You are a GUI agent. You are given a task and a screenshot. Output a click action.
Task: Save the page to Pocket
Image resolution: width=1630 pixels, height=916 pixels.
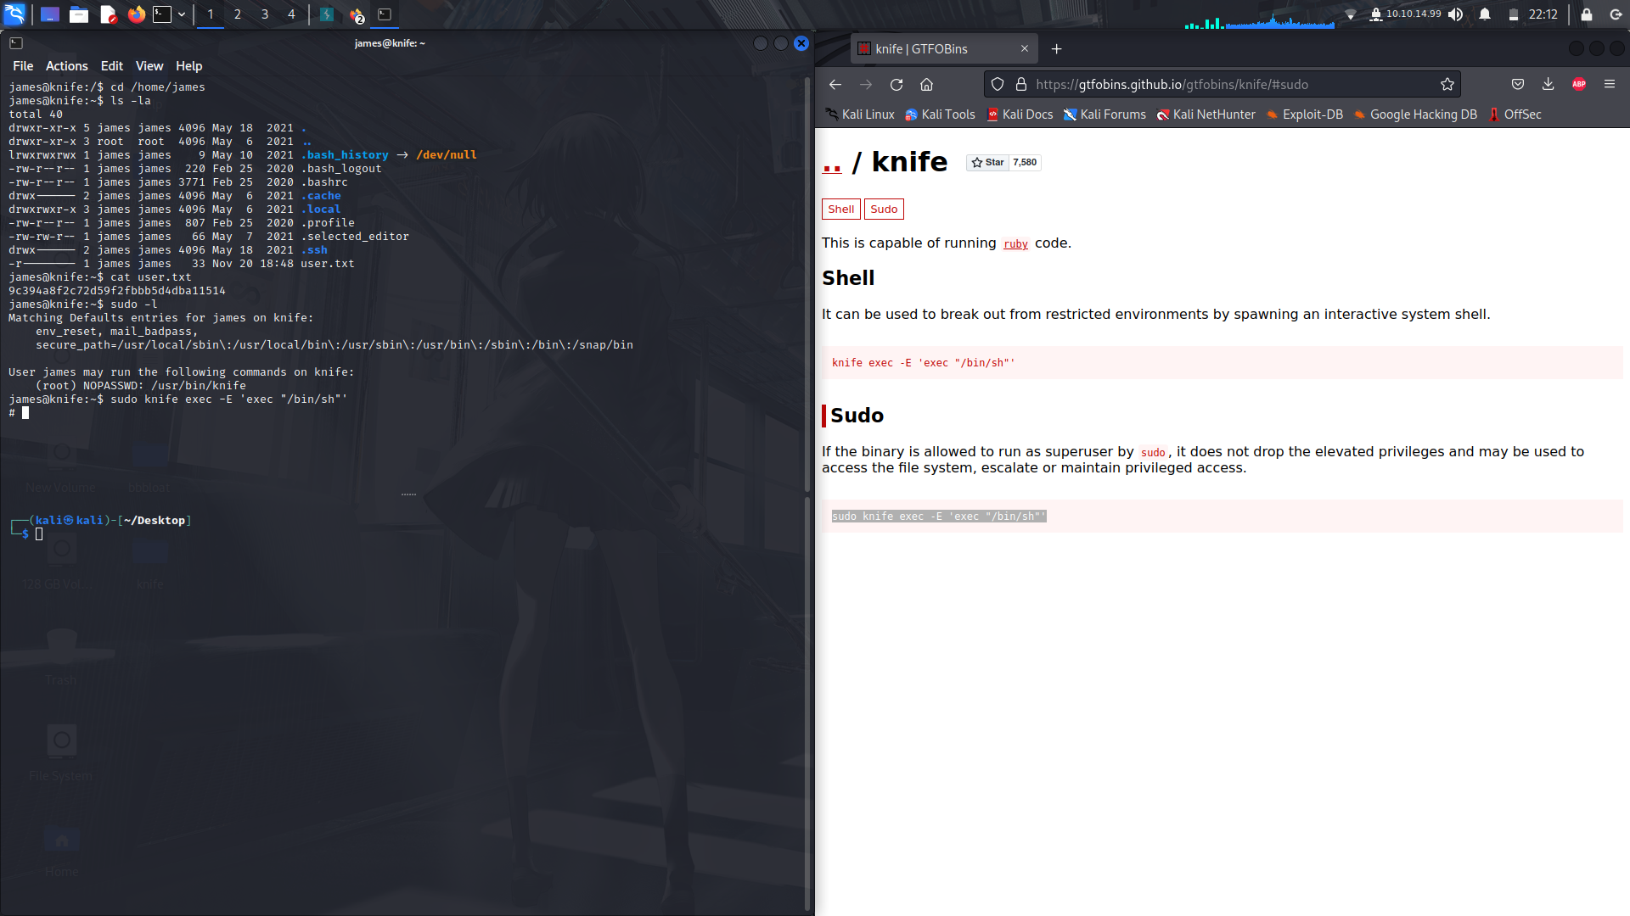(1517, 84)
